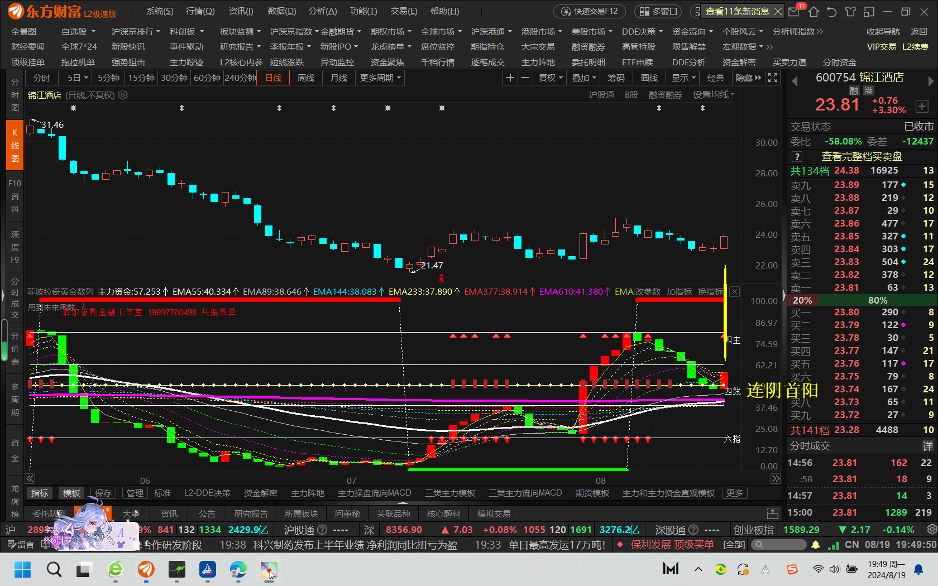Image resolution: width=938 pixels, height=586 pixels.
Task: Open 更多周期 dropdown
Action: point(380,78)
